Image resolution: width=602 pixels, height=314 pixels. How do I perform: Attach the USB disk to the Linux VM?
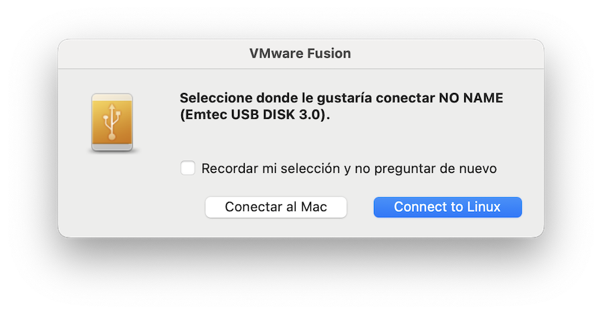tap(447, 207)
